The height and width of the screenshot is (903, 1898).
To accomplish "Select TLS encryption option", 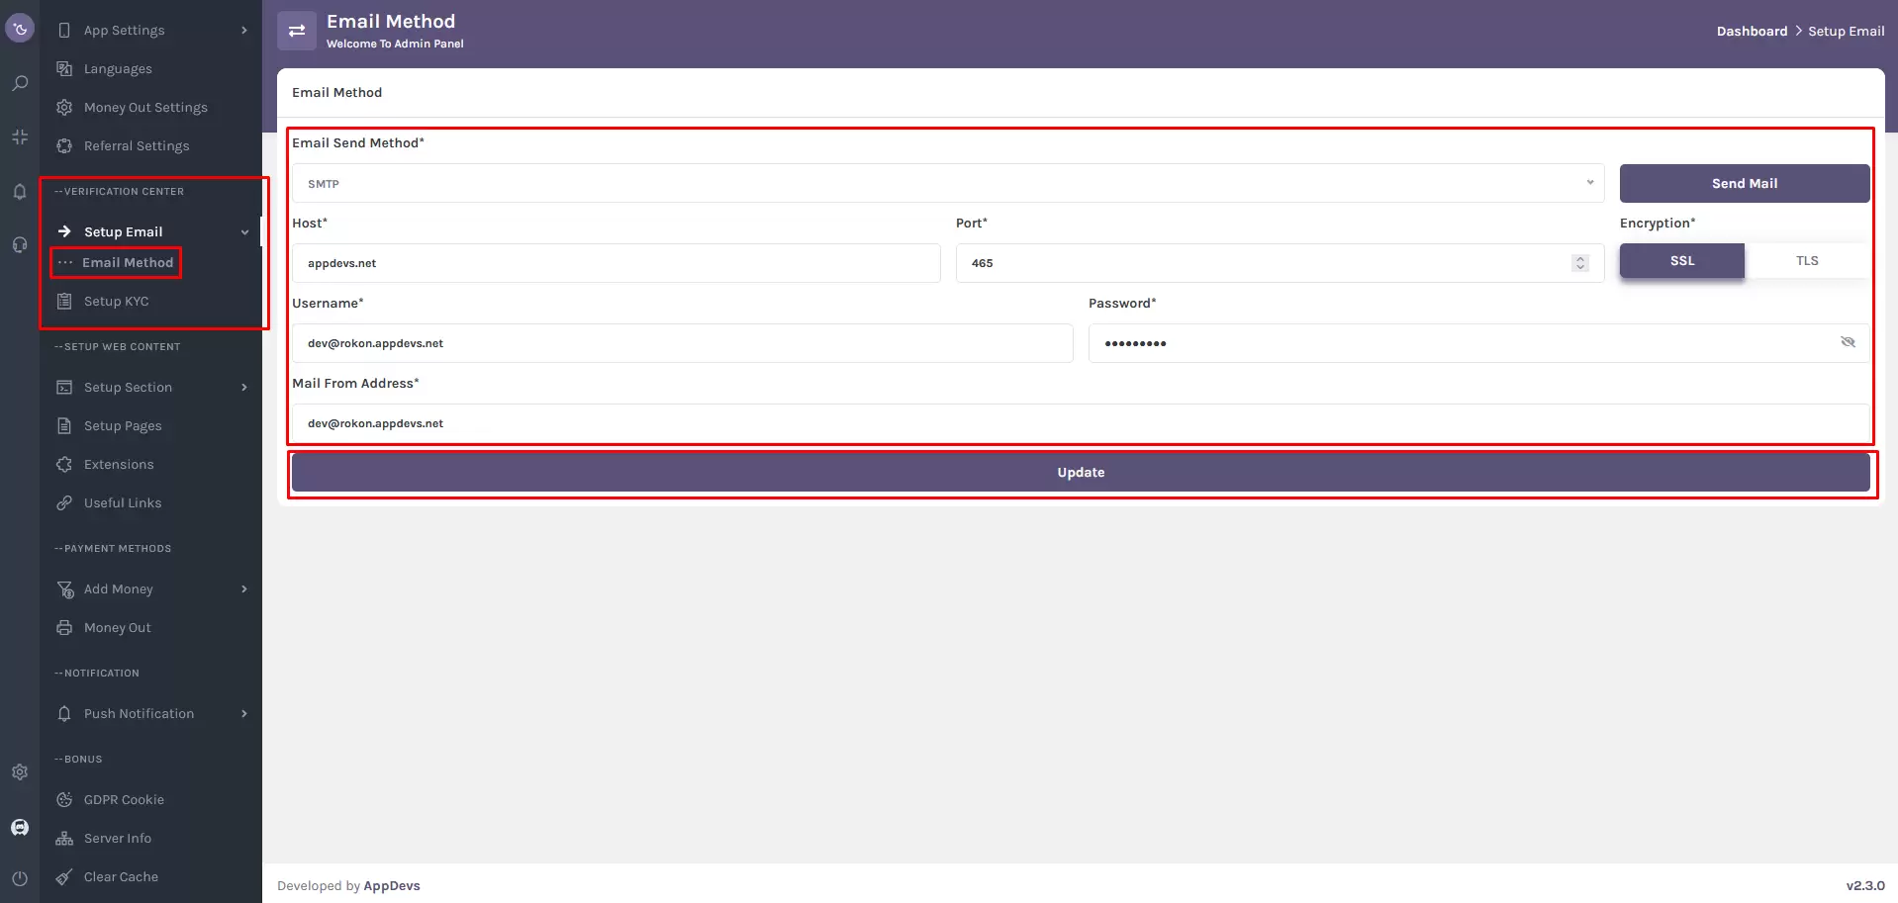I will [1807, 261].
